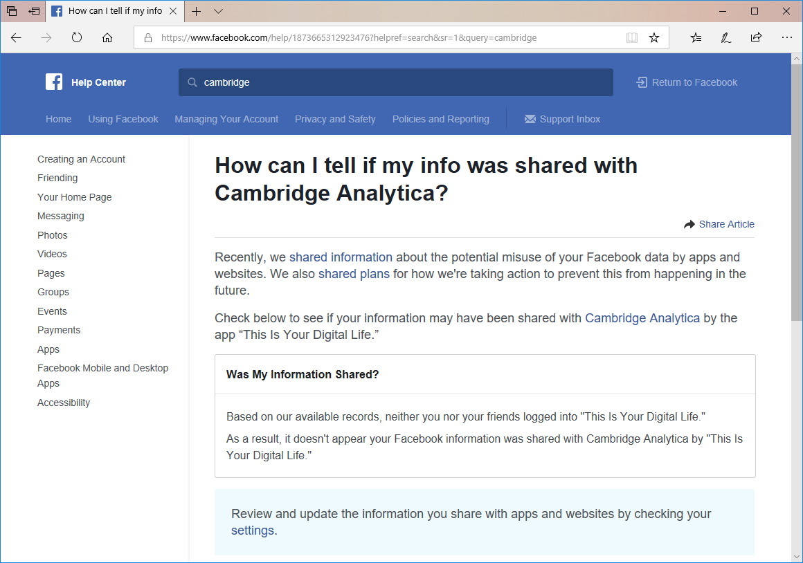Viewport: 803px width, 563px height.
Task: Click the 'Was My Information Shared?' heading
Action: click(x=302, y=375)
